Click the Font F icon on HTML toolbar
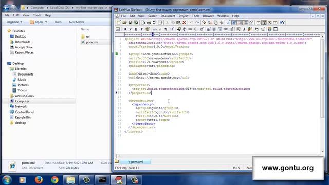329x185 pixels. 142,29
